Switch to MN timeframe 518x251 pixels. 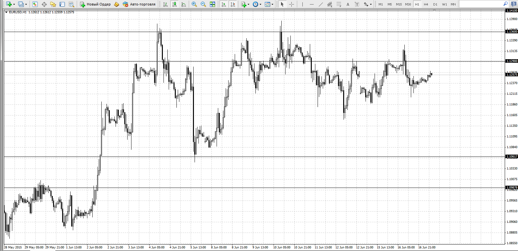click(x=453, y=4)
